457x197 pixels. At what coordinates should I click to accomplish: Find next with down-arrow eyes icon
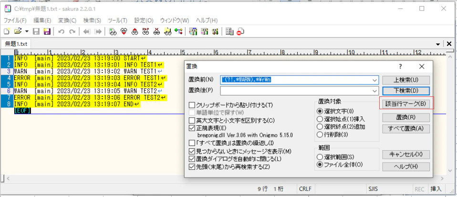coord(124,31)
